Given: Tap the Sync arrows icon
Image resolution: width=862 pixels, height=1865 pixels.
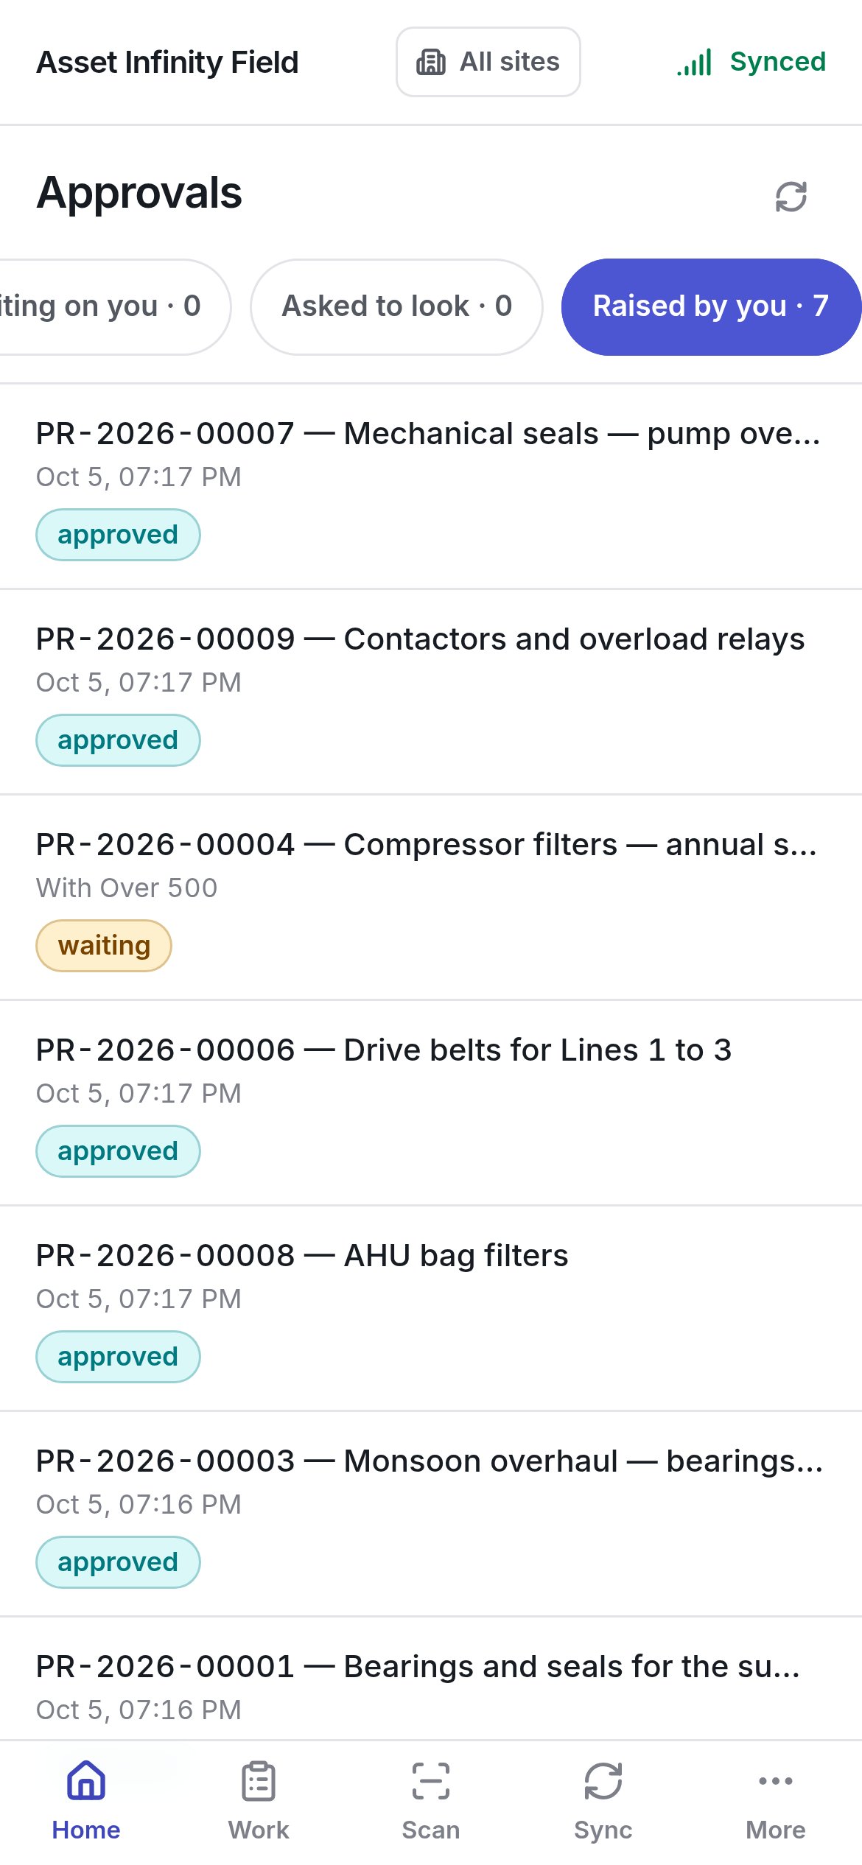Looking at the screenshot, I should coord(603,1780).
